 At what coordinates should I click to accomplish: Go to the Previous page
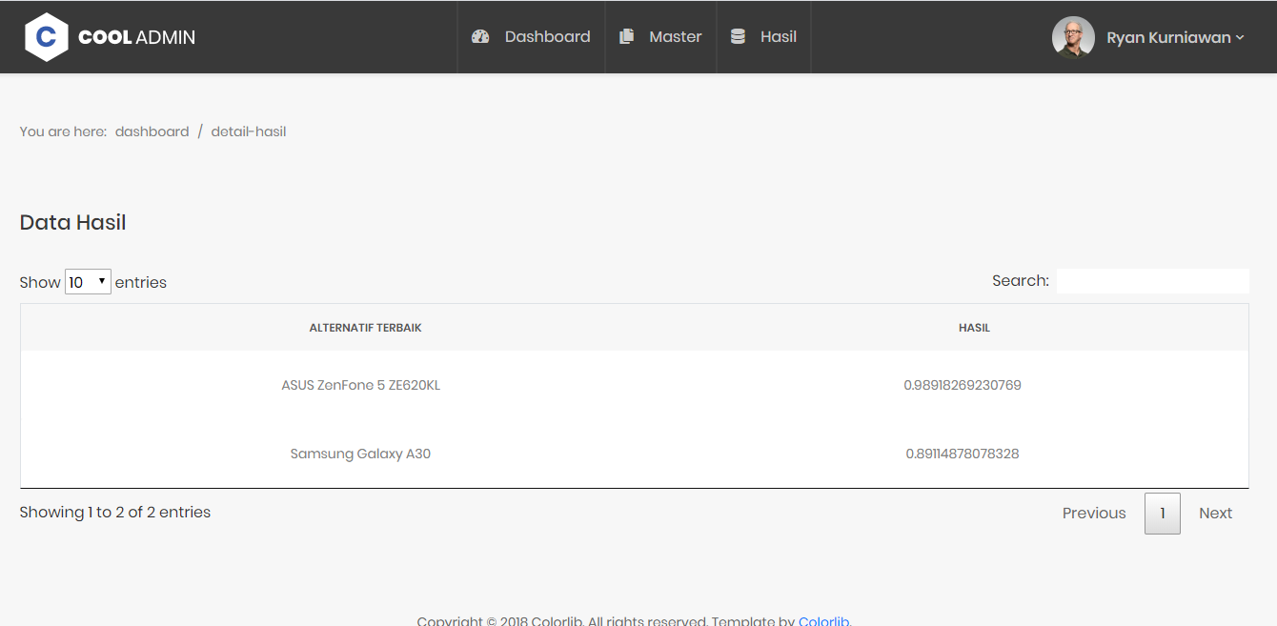point(1094,513)
